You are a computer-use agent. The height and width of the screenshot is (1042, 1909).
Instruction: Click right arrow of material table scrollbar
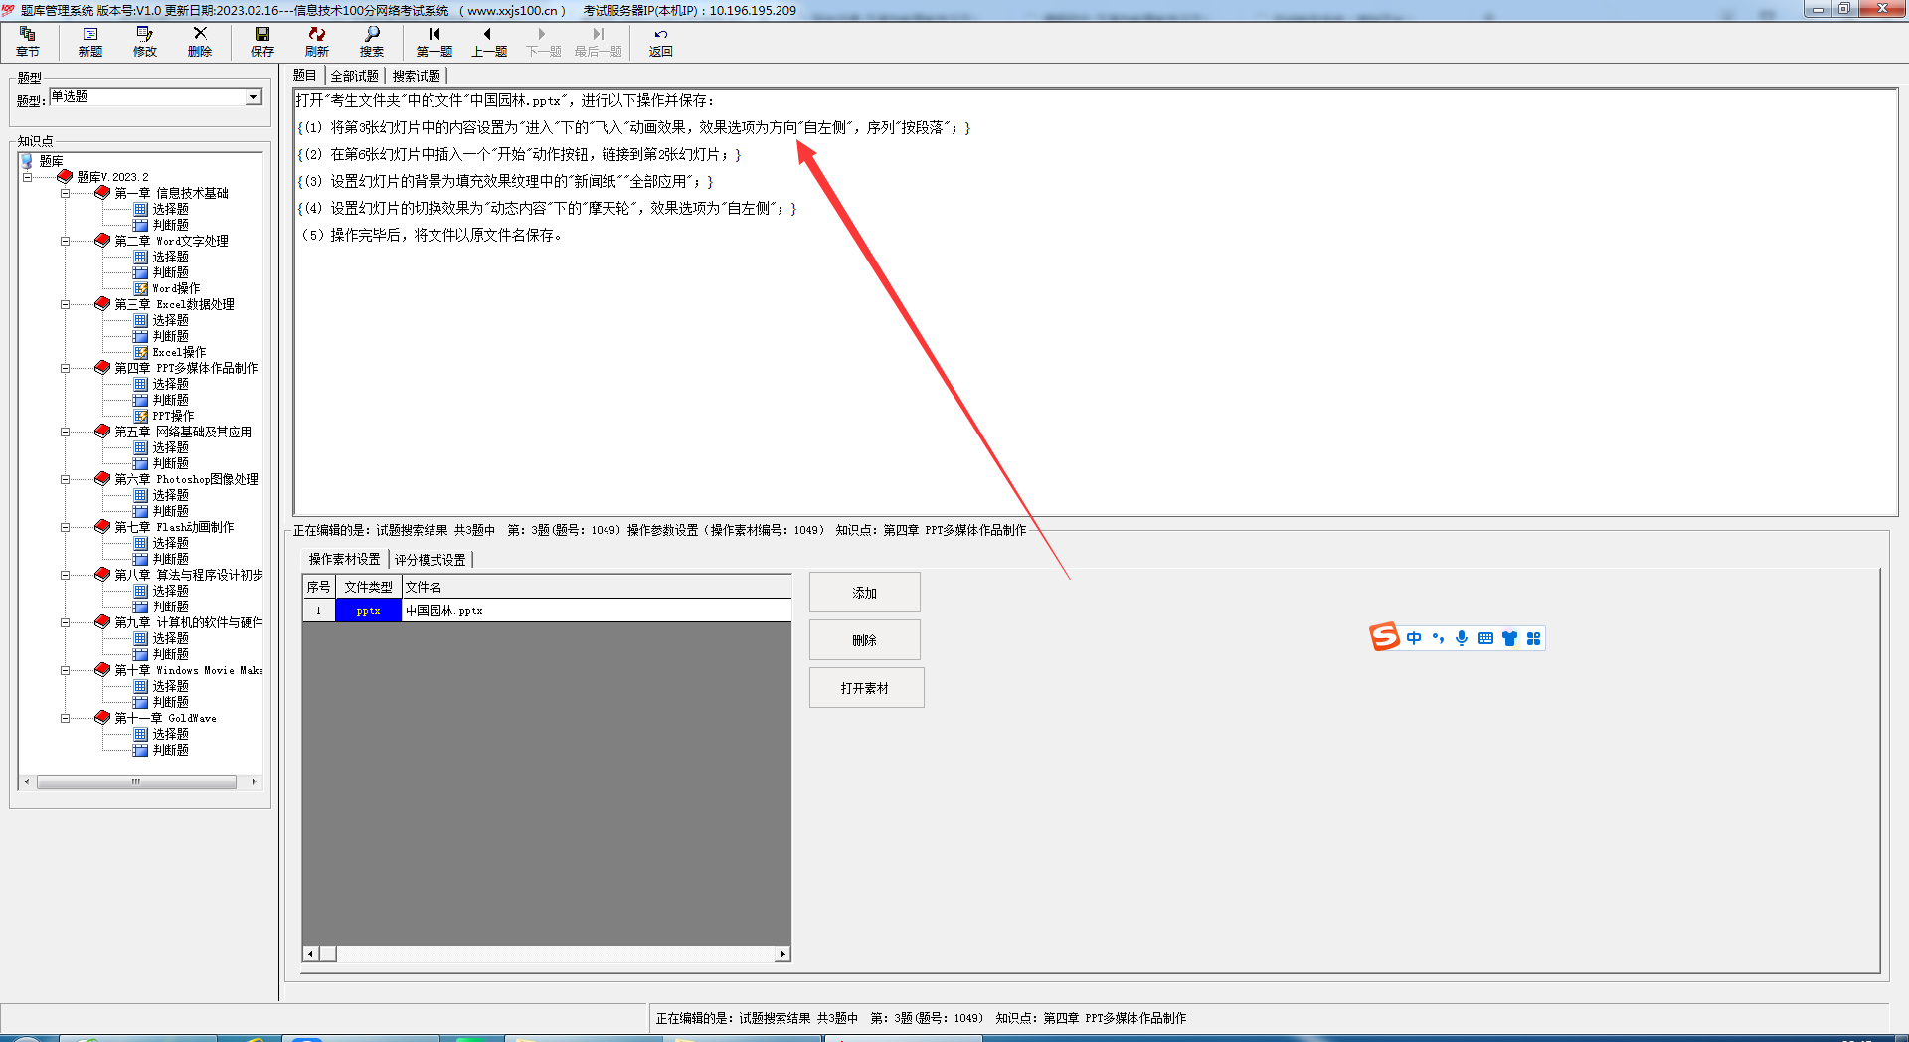tap(783, 955)
